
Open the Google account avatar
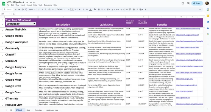tap(207, 3)
